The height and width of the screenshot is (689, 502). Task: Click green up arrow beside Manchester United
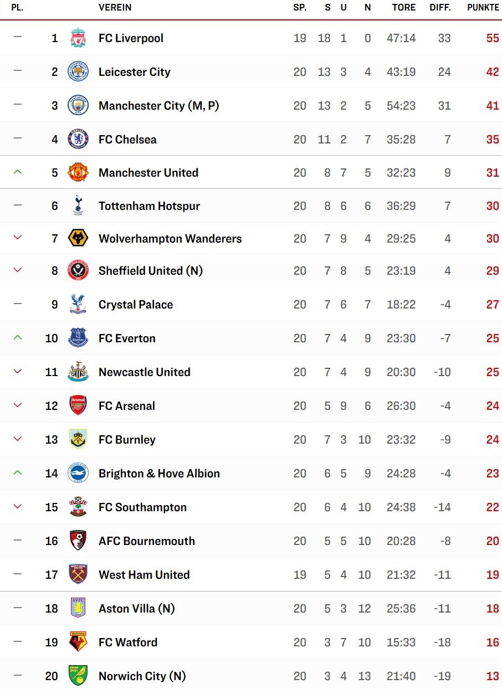coord(18,172)
